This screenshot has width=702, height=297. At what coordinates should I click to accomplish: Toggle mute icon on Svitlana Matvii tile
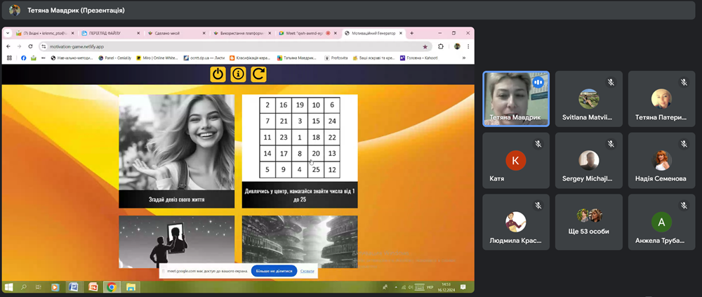pos(611,82)
